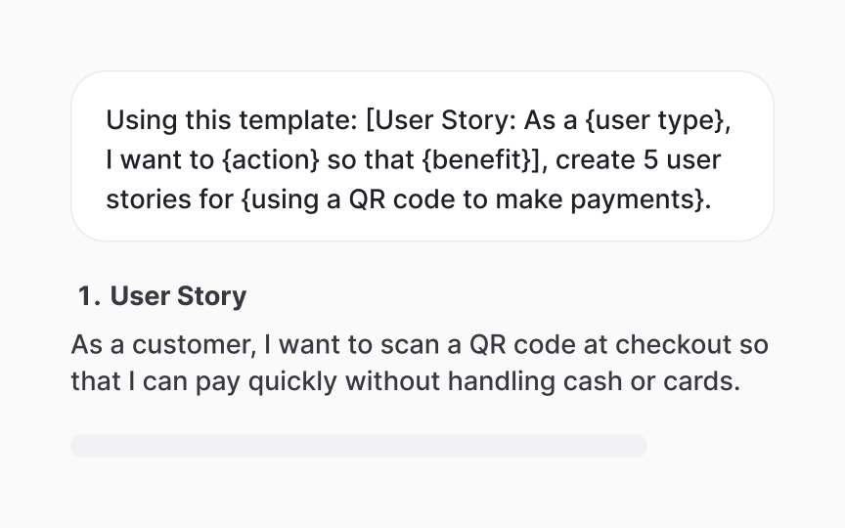The height and width of the screenshot is (528, 845).
Task: Click the user prompt message bubble
Action: 422,156
